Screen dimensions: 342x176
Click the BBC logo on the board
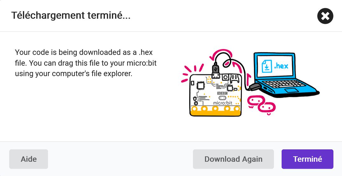tap(222, 93)
